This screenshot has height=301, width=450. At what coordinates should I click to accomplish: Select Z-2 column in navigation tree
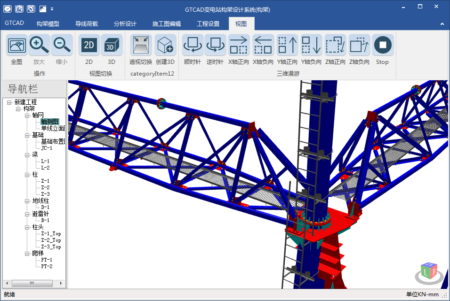click(45, 187)
